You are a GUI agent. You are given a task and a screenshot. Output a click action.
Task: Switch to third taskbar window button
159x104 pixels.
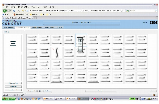pos(71,99)
